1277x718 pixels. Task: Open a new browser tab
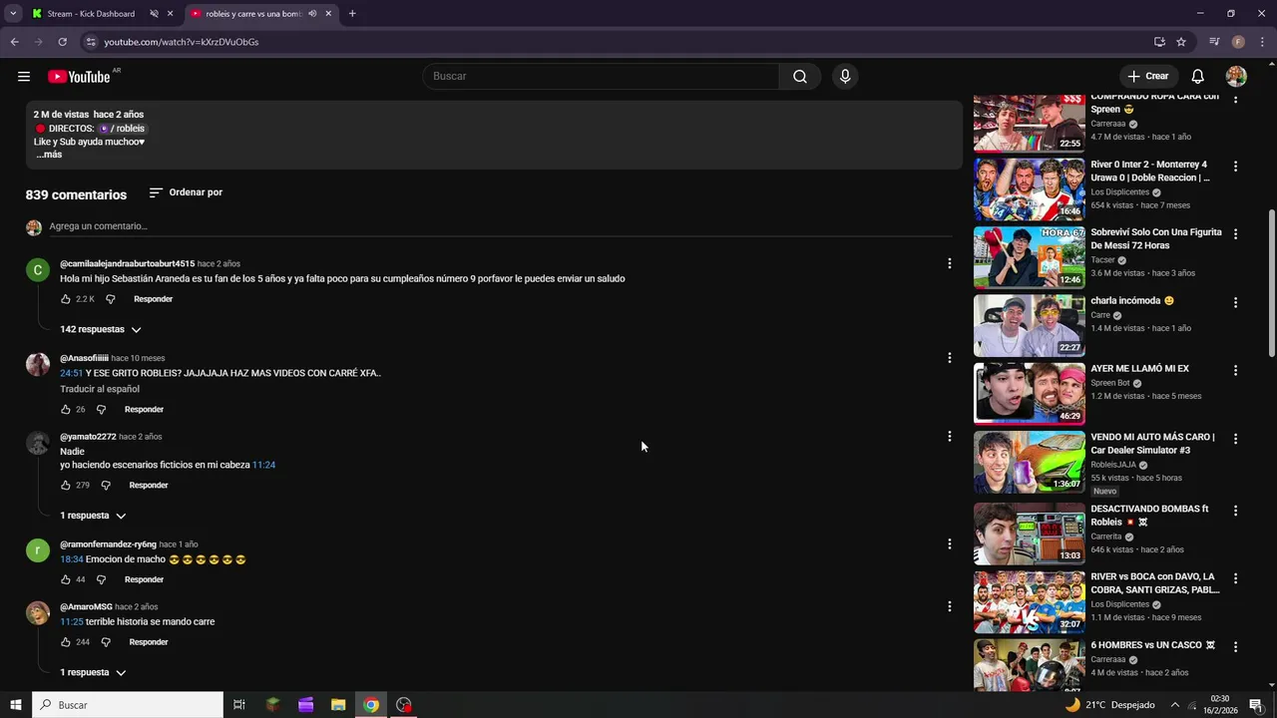pyautogui.click(x=352, y=14)
